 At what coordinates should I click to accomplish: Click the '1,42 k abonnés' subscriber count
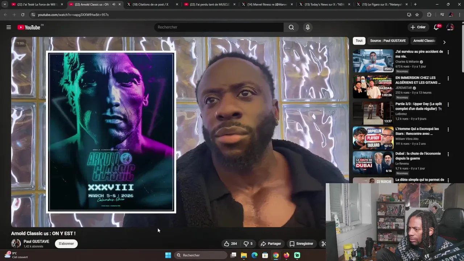tap(33, 246)
